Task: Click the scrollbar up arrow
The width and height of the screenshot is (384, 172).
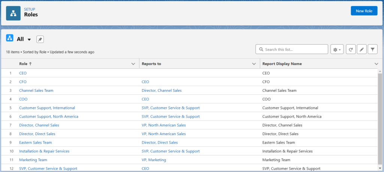Action: click(380, 71)
